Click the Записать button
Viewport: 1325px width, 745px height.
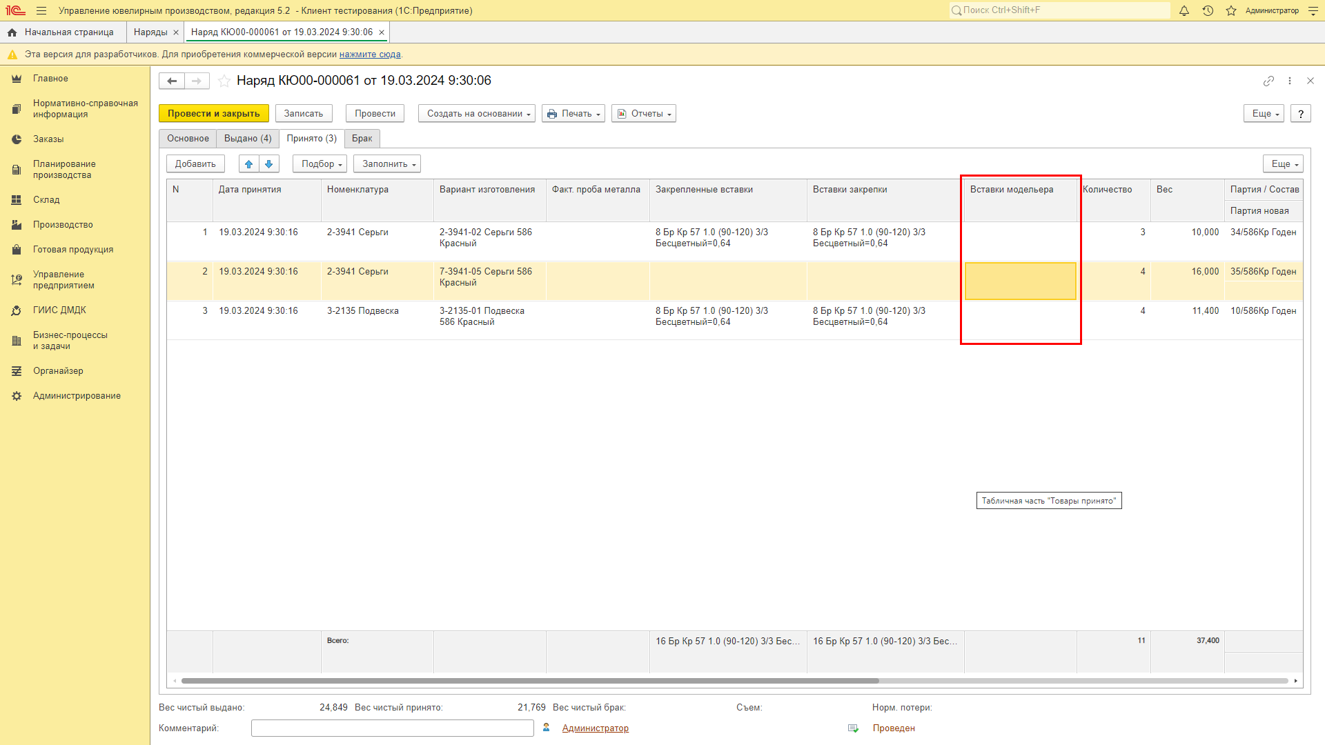point(304,114)
